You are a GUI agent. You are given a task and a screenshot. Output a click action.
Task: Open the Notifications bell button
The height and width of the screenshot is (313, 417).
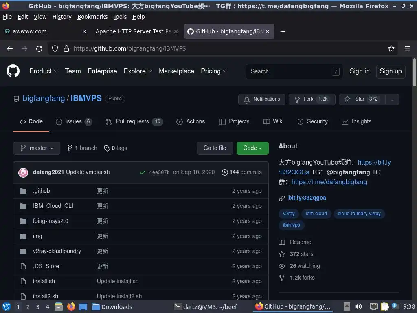click(262, 99)
